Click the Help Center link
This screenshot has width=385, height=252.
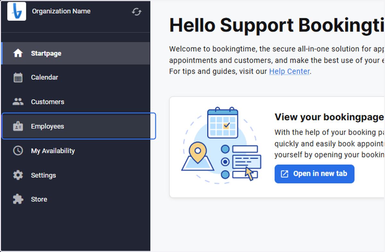click(x=289, y=71)
